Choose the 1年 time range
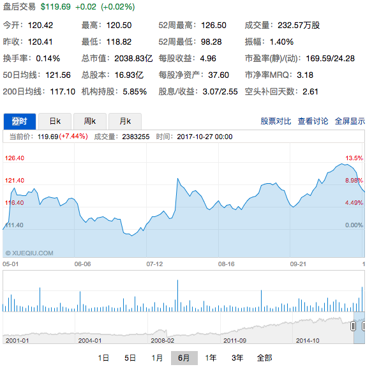Viewport: 372px width, 367px height. 211,357
